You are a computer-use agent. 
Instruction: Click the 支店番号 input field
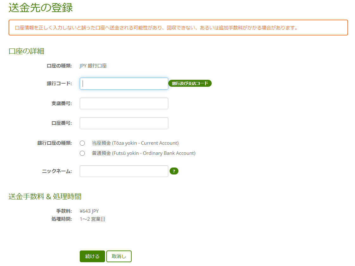point(124,103)
